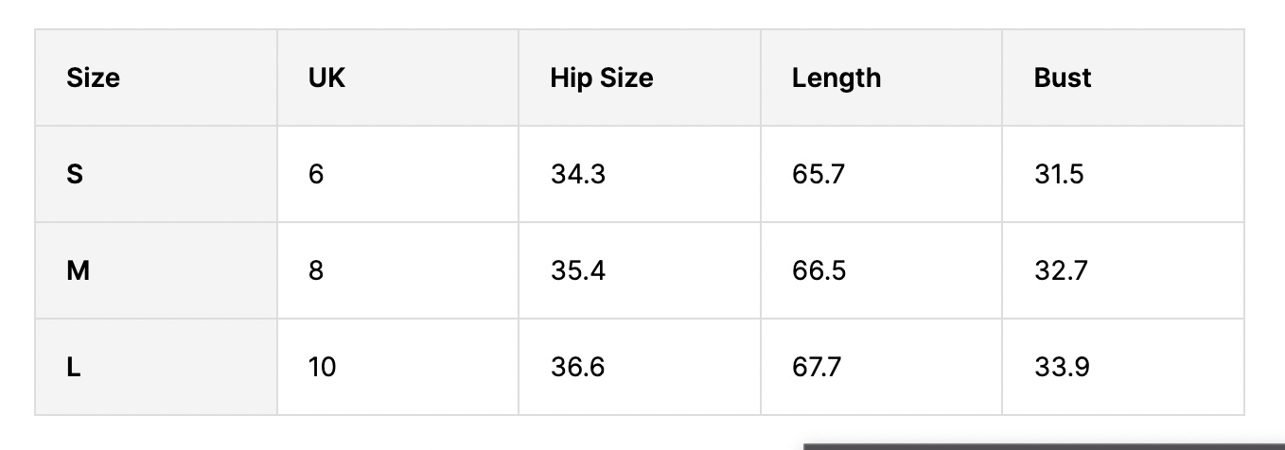This screenshot has height=450, width=1285.
Task: Select the 31.5 bust value
Action: (x=1059, y=175)
